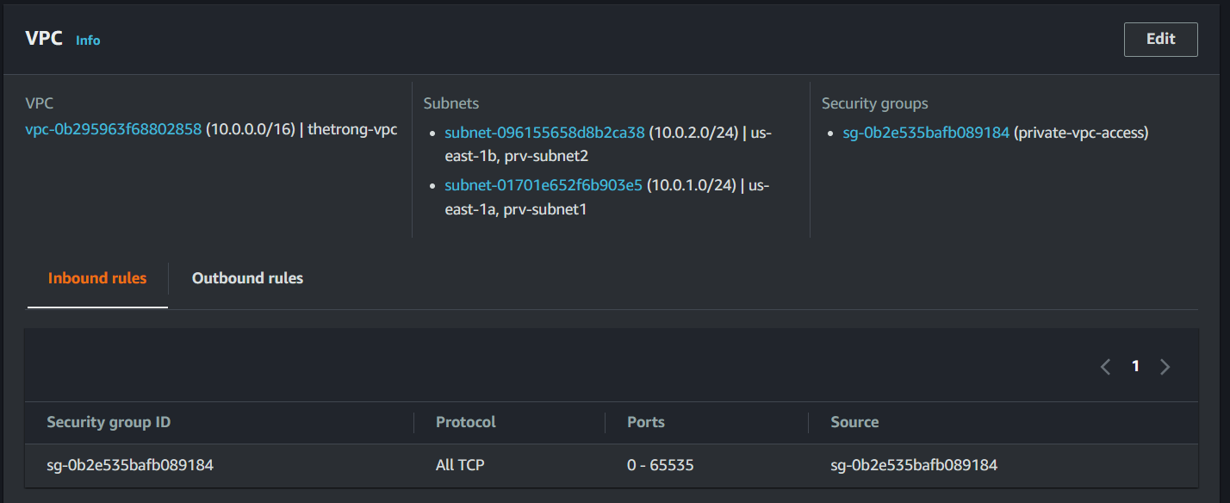Click the Security group ID column header
The image size is (1230, 503).
click(108, 422)
